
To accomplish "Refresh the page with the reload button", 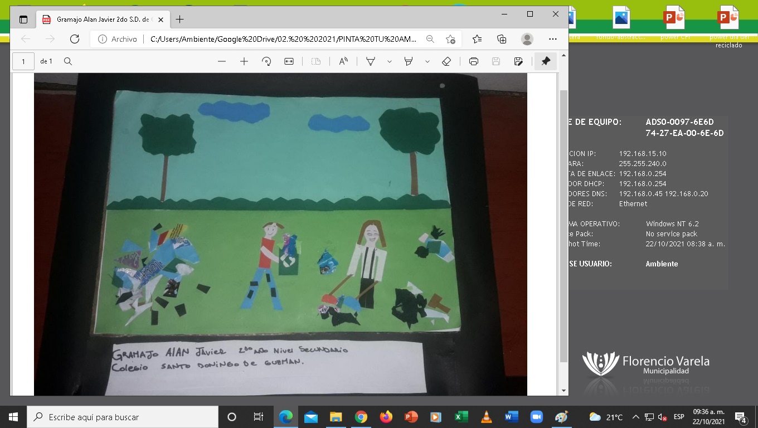I will 75,39.
